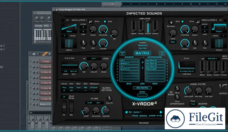Open the LP2 filter type selector
Viewport: 228px width, 132px height.
(98, 103)
